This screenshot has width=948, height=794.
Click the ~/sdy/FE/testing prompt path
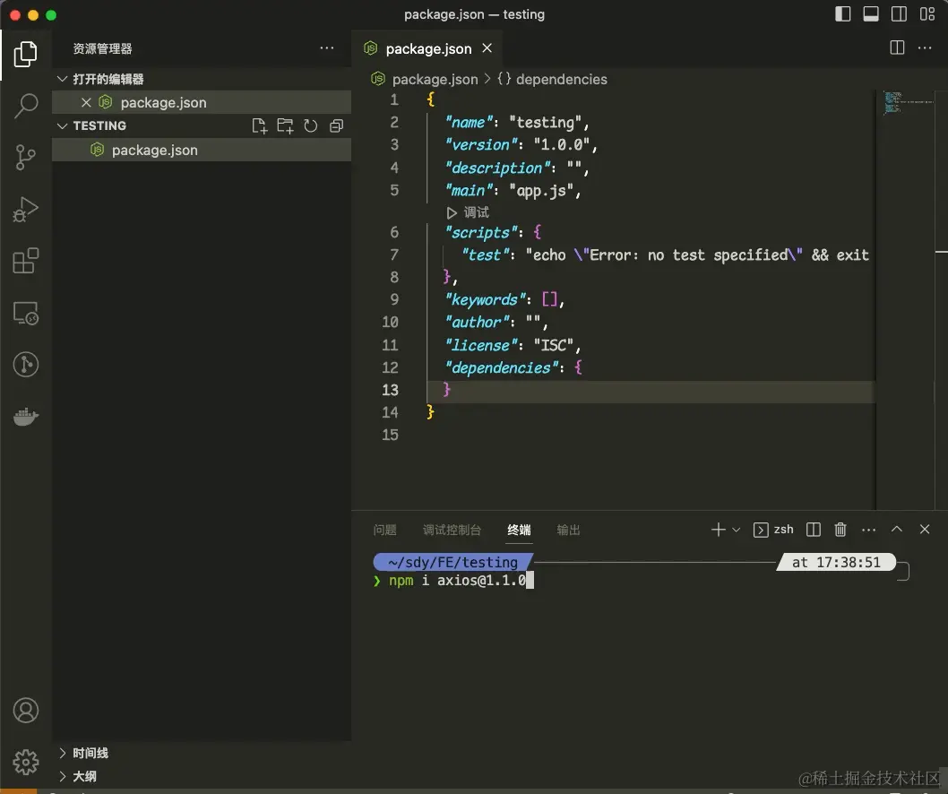(x=452, y=563)
